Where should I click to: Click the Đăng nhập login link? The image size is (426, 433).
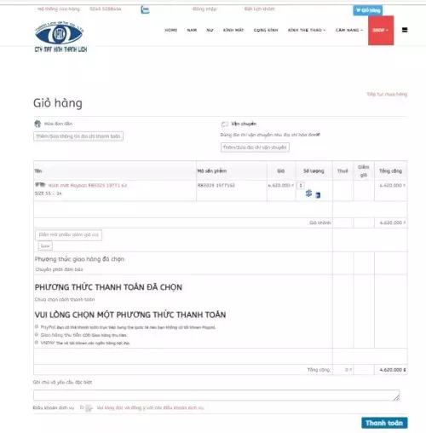coord(204,9)
